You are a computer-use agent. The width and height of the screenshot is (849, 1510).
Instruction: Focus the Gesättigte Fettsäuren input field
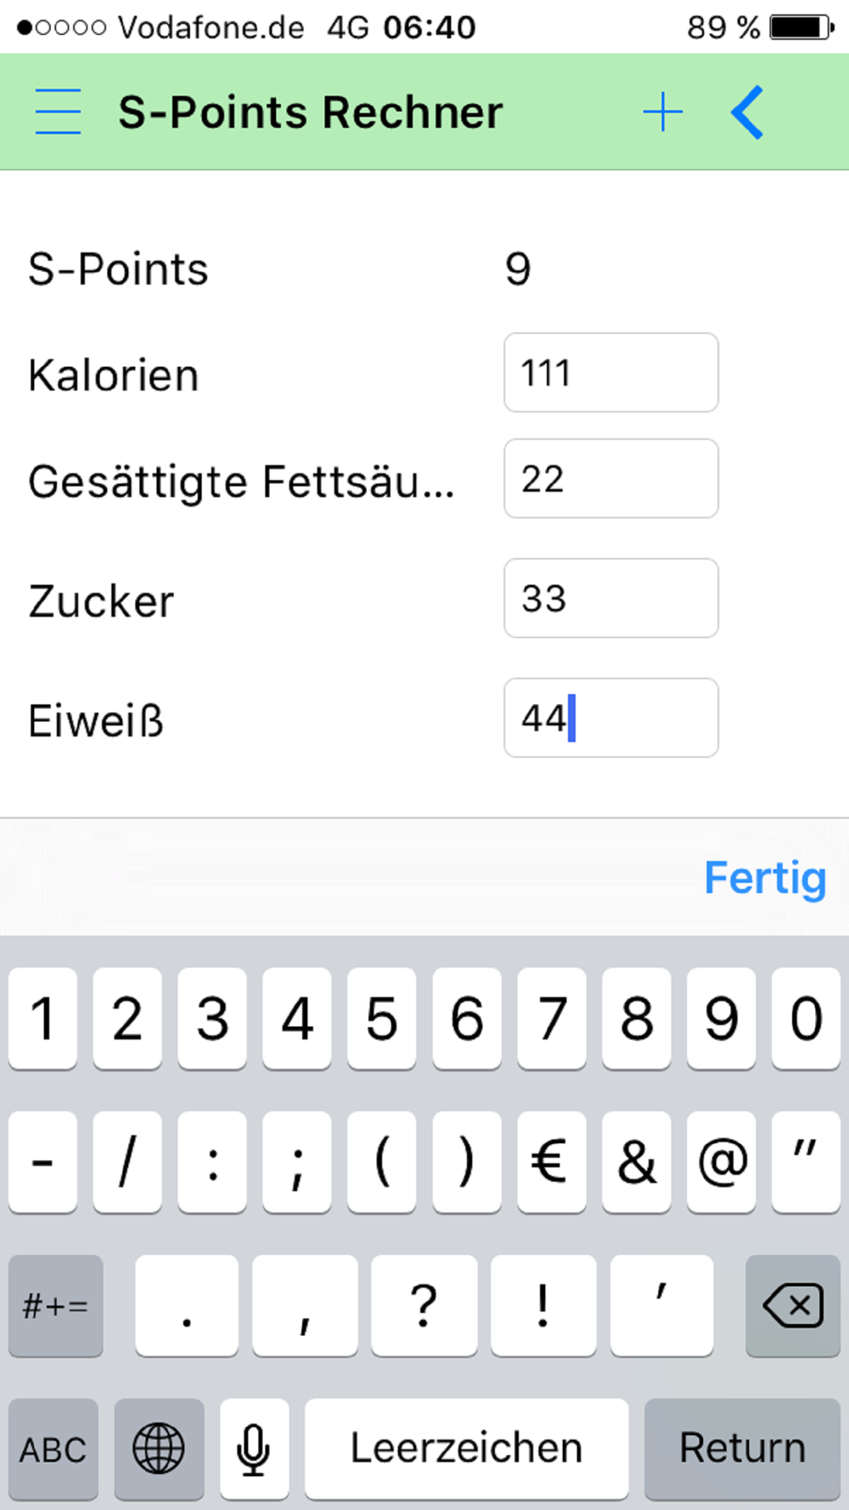(610, 479)
